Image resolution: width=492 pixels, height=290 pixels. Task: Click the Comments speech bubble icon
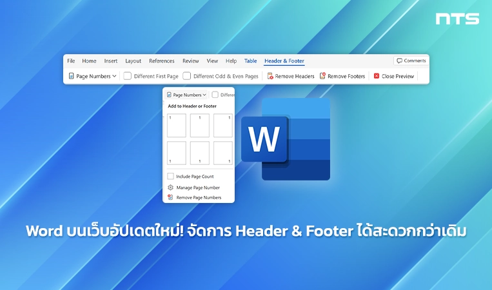(x=399, y=61)
